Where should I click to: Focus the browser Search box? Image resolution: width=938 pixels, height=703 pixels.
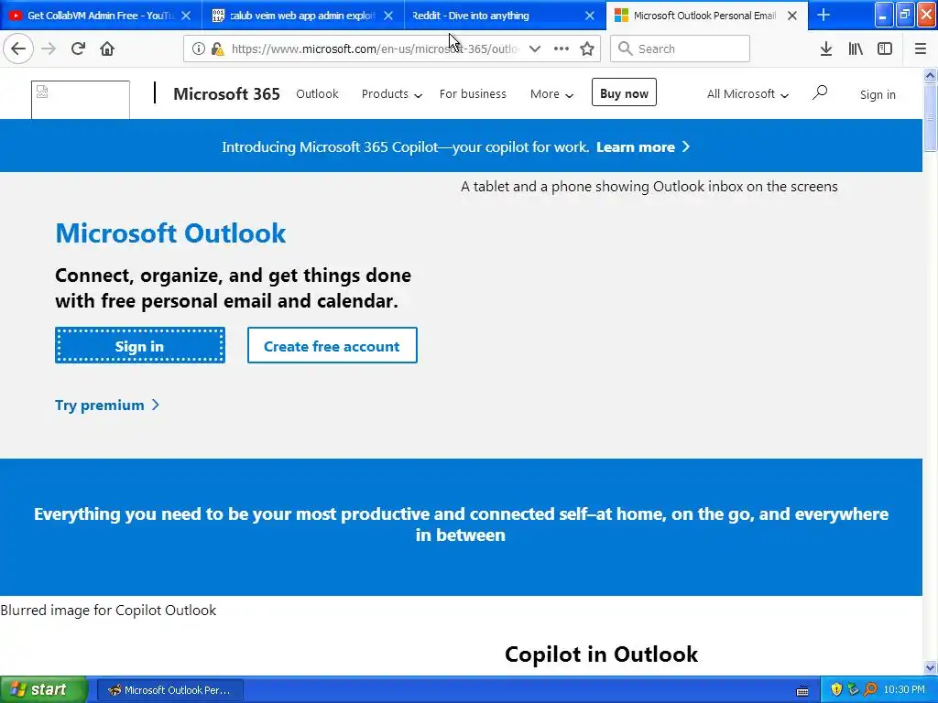(x=680, y=49)
